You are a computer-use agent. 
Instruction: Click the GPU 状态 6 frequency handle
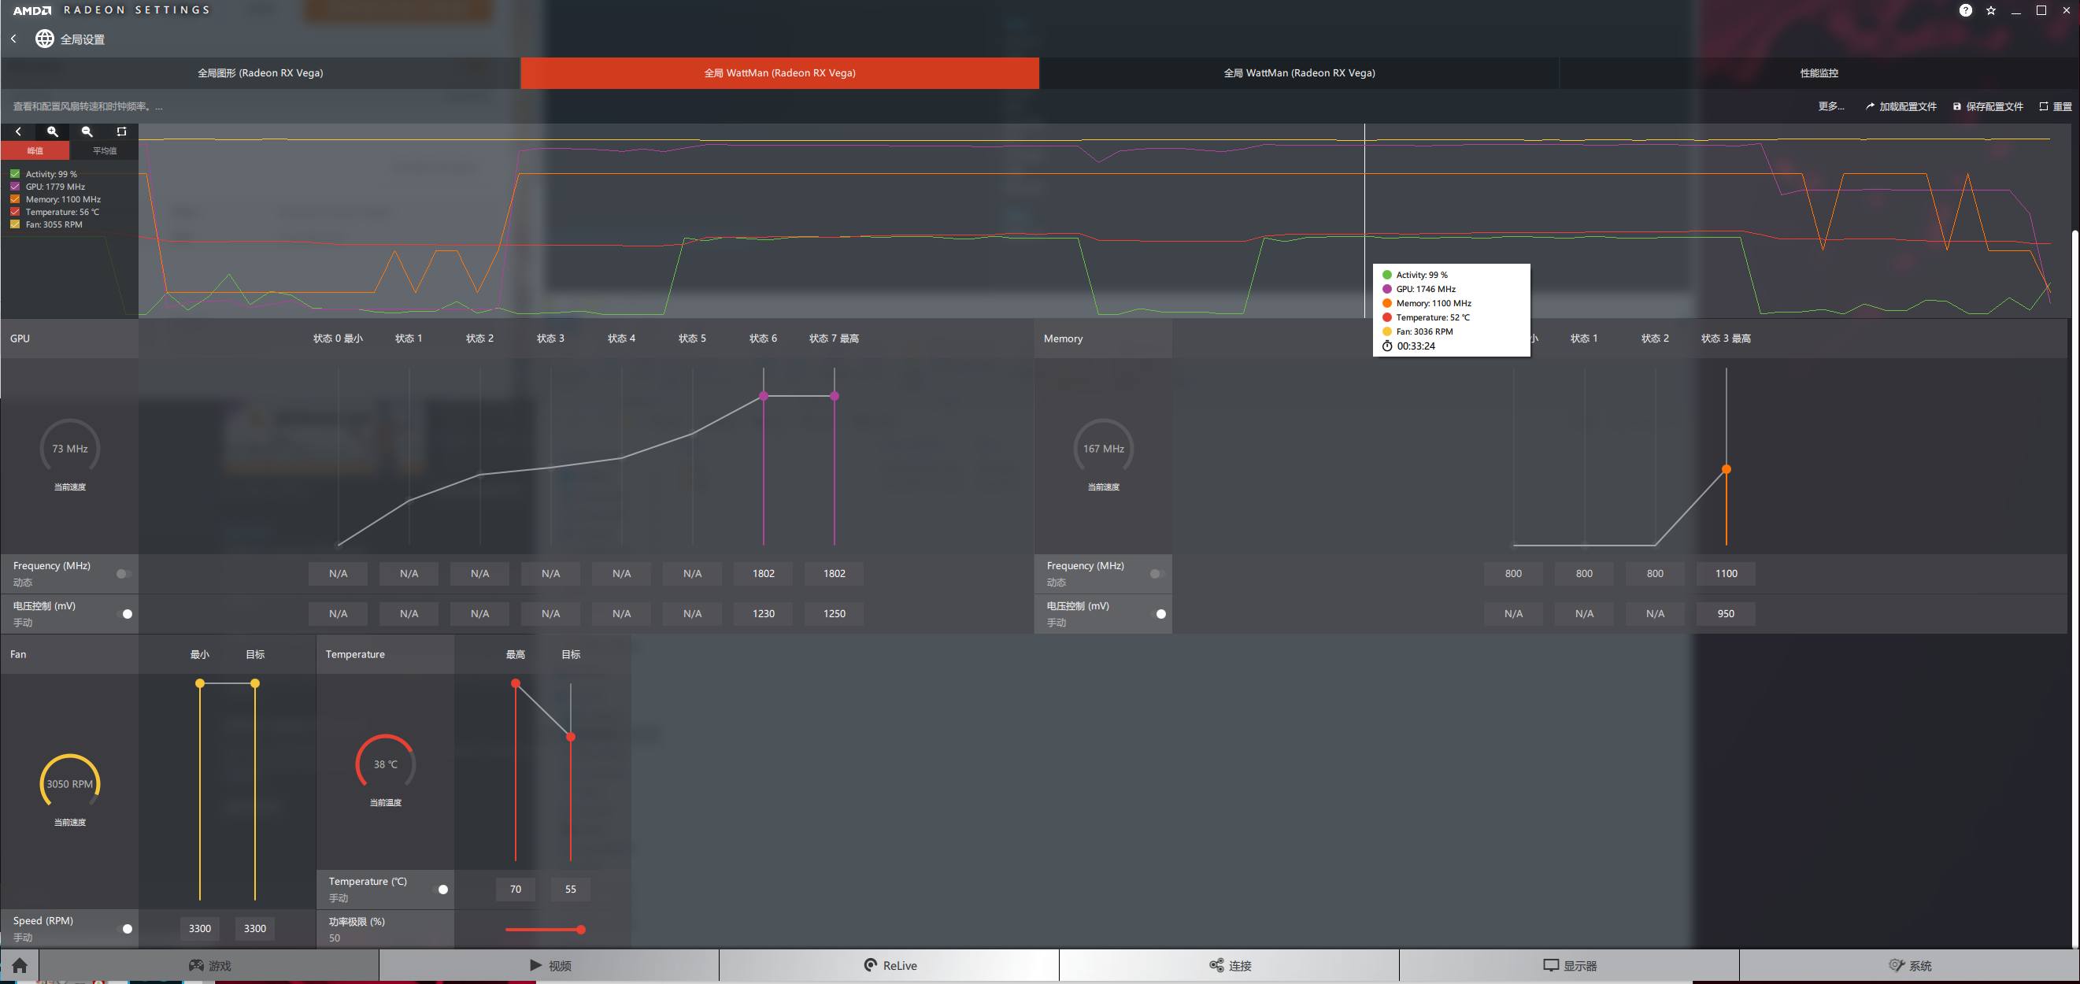[763, 396]
